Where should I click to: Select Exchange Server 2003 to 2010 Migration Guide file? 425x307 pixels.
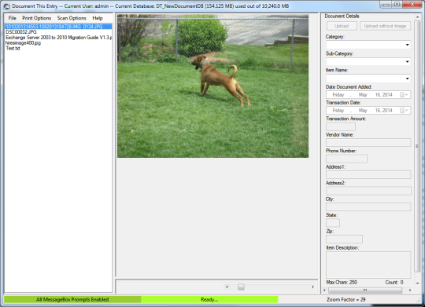tap(58, 38)
